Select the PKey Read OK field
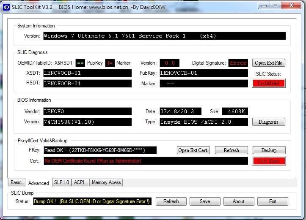Screen dimensions: 306x220 (x=100, y=150)
